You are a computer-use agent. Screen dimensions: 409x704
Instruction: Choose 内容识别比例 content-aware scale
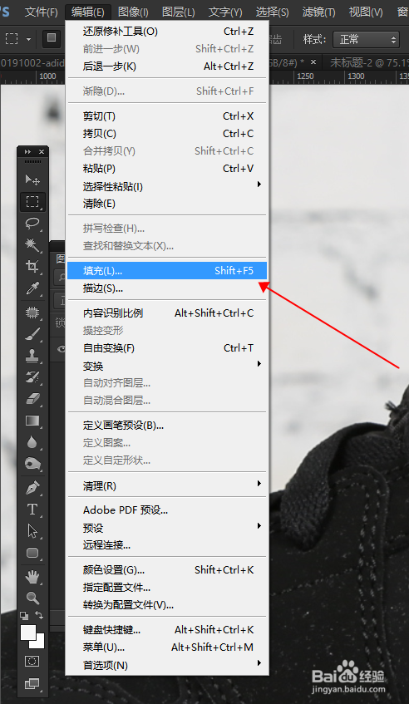coord(167,313)
